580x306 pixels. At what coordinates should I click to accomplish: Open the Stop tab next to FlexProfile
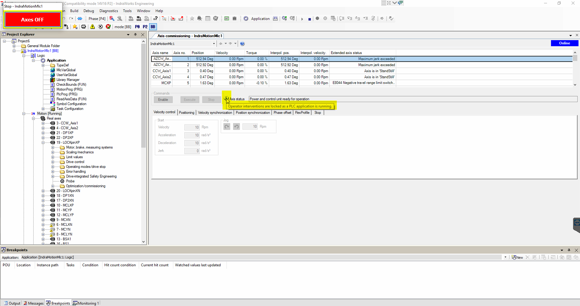click(x=318, y=113)
